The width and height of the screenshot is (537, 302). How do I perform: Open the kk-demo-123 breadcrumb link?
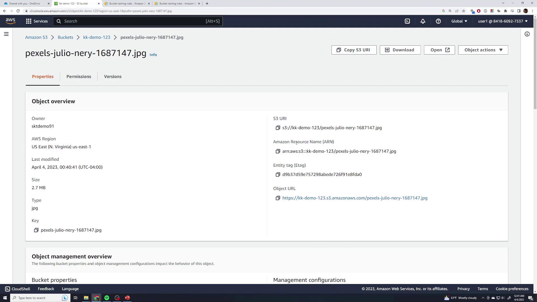click(96, 37)
